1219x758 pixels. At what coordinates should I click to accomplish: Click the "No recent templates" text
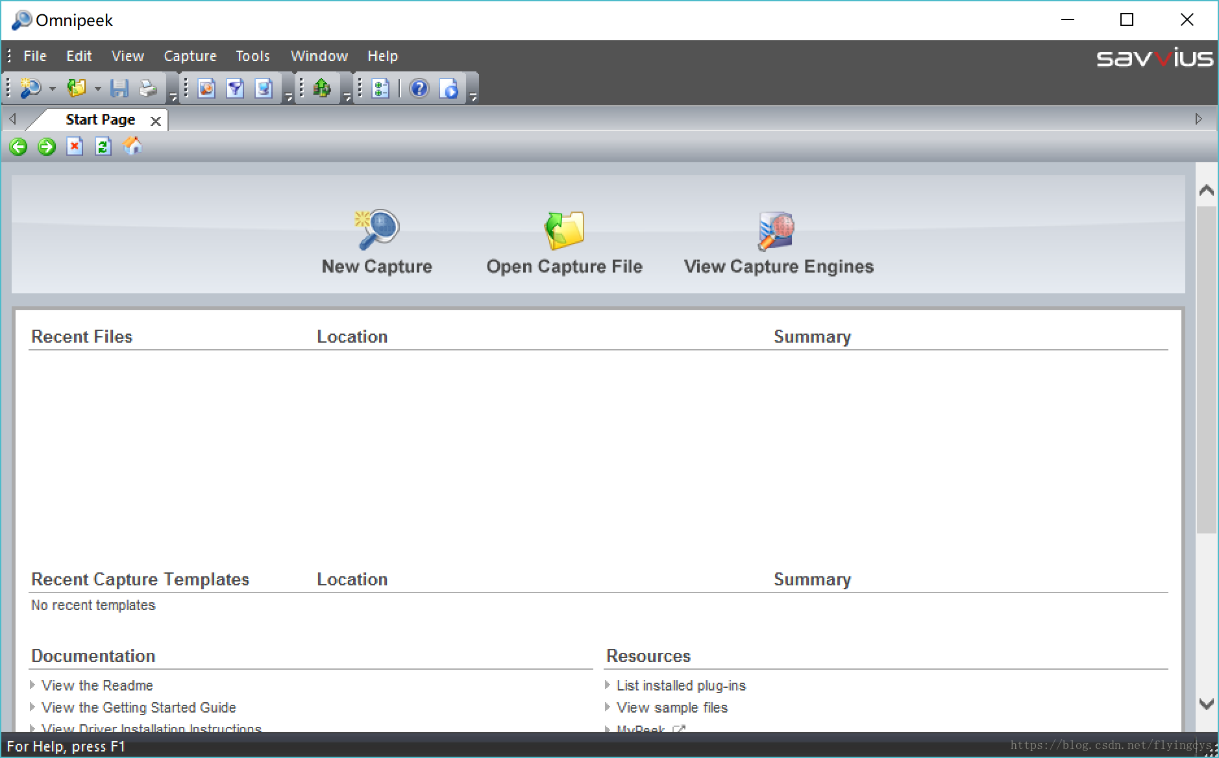click(x=93, y=605)
